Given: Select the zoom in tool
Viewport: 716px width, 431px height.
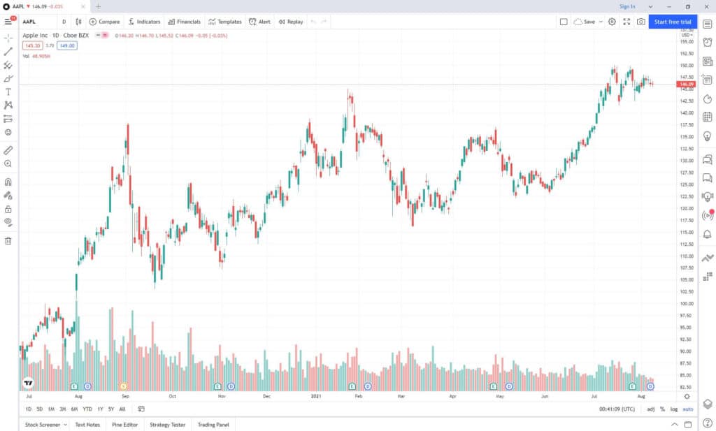Looking at the screenshot, I should pos(8,163).
